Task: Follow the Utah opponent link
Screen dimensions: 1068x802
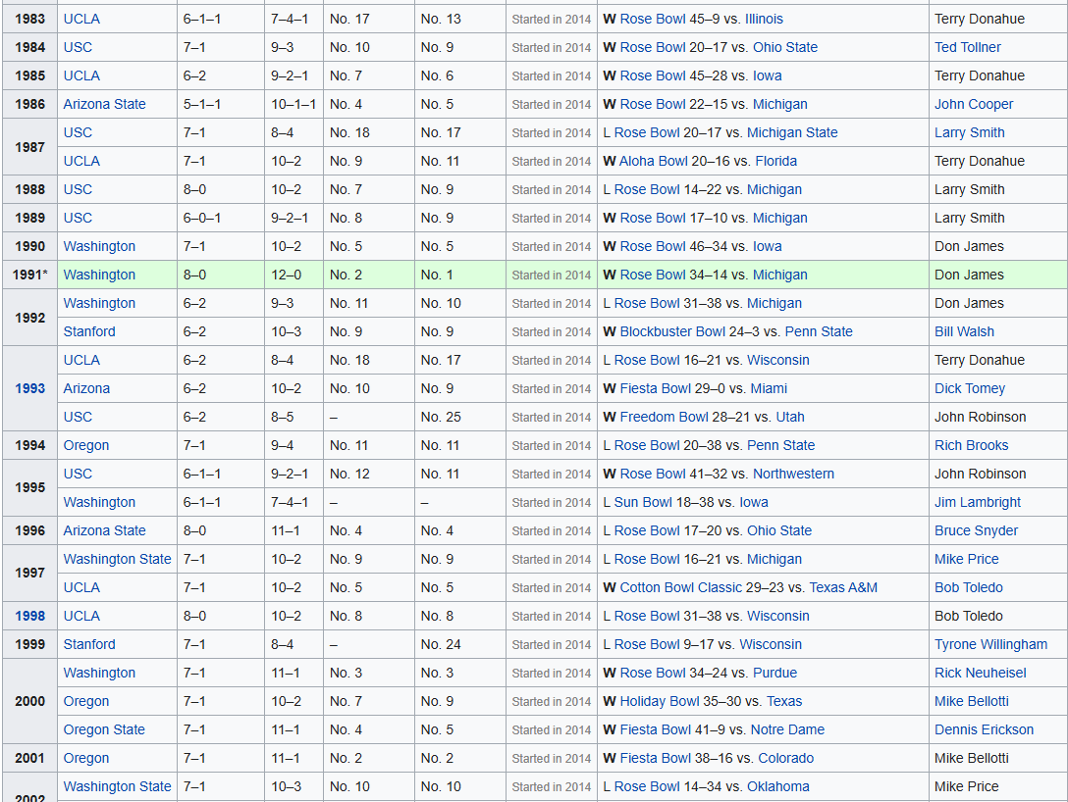Action: pos(790,418)
